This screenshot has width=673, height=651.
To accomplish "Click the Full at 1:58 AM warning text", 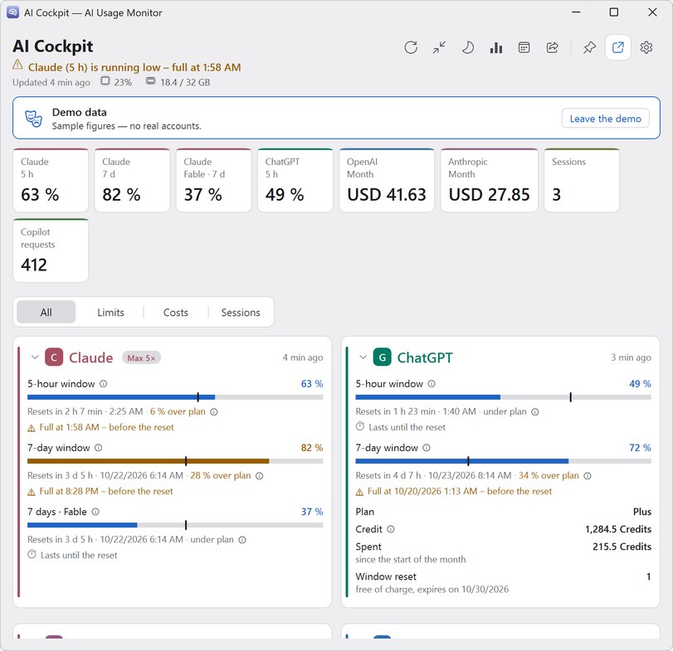I will pyautogui.click(x=106, y=427).
